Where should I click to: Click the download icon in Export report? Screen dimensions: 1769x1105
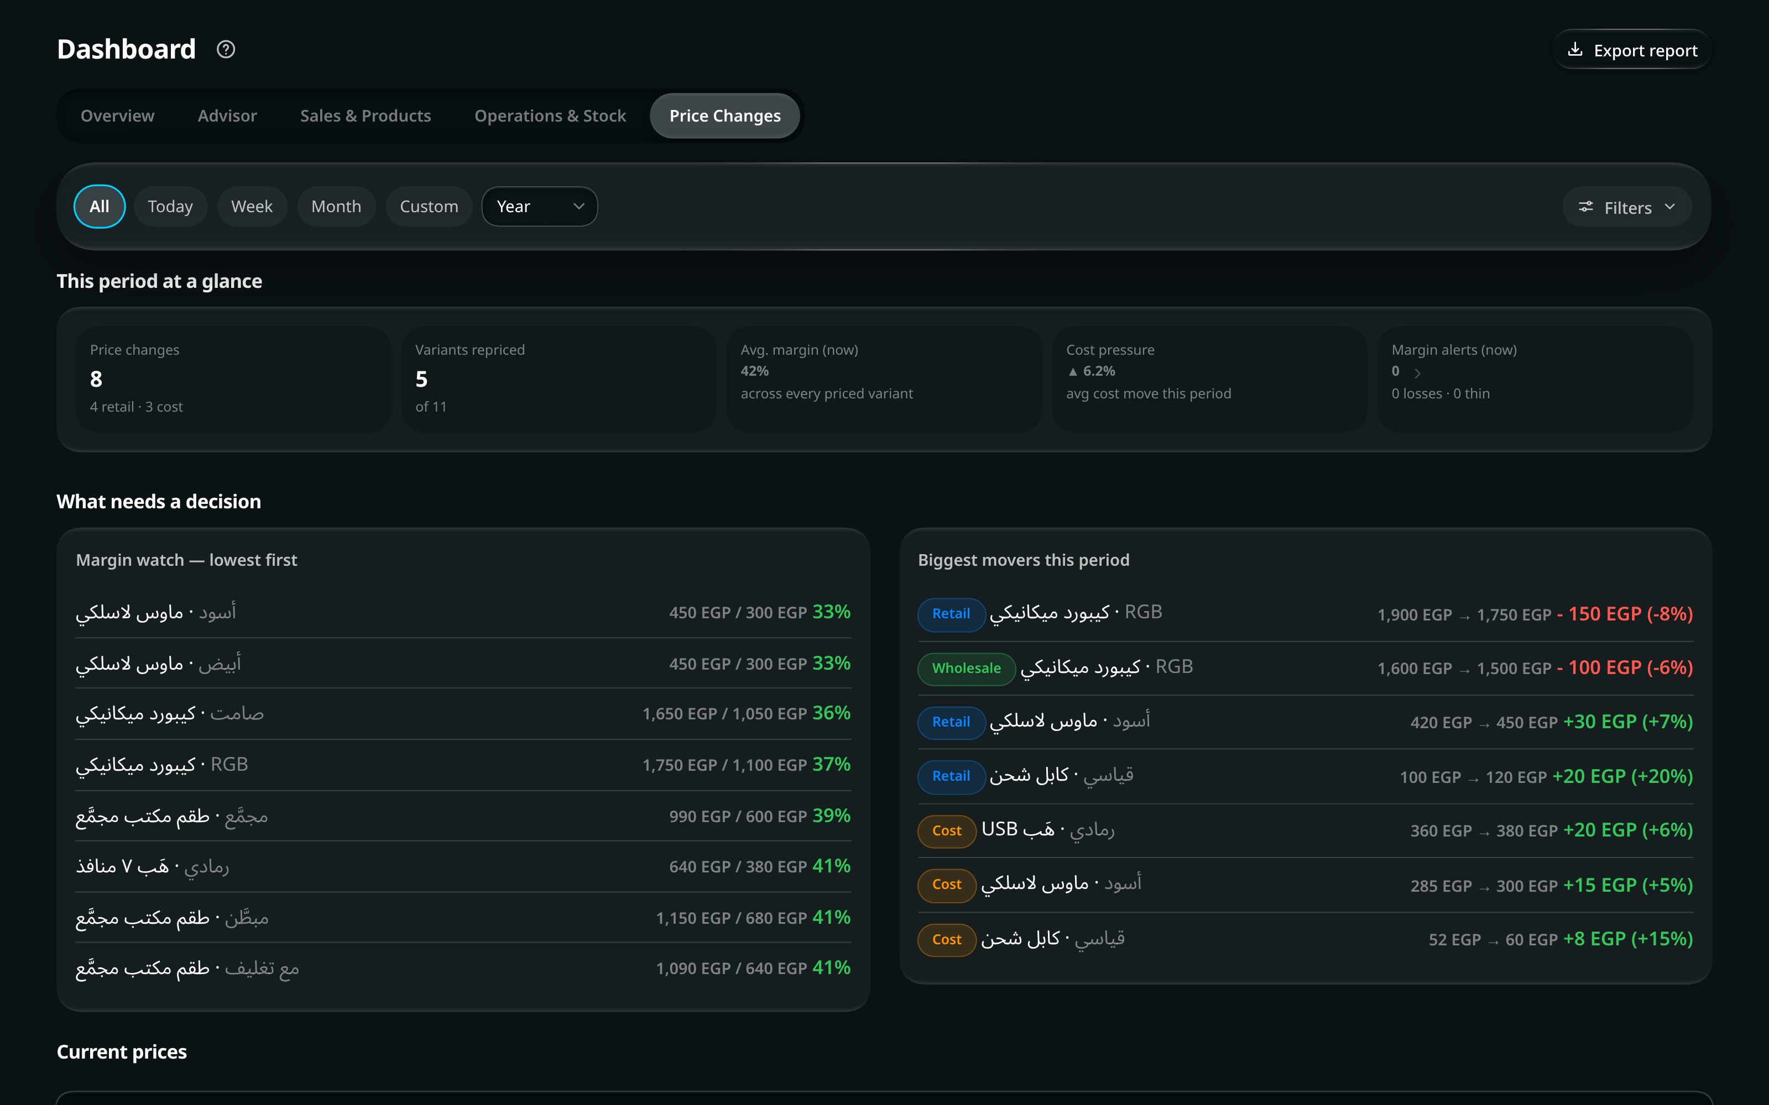[x=1575, y=50]
